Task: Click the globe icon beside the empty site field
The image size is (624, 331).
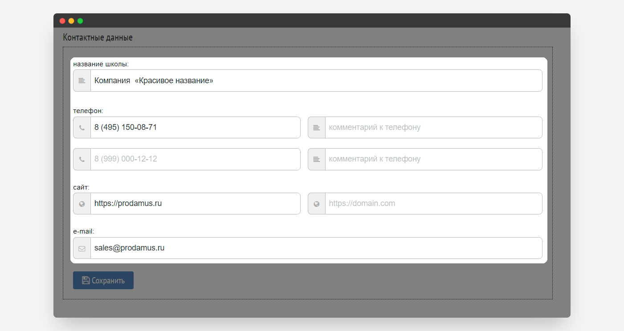Action: [317, 204]
